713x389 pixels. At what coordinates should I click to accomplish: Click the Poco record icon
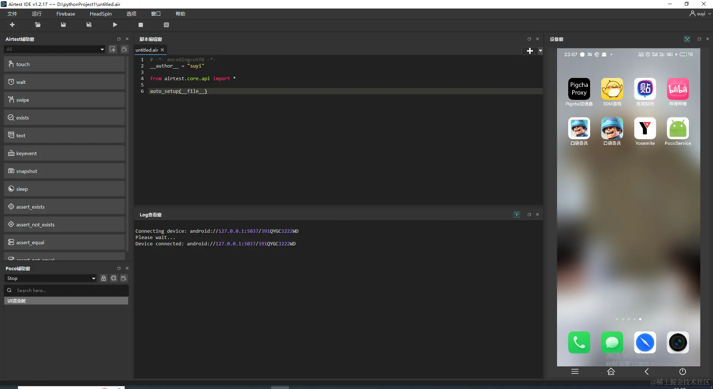pyautogui.click(x=124, y=278)
